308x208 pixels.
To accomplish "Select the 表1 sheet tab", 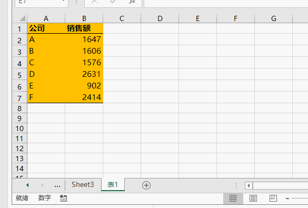I will click(x=113, y=185).
